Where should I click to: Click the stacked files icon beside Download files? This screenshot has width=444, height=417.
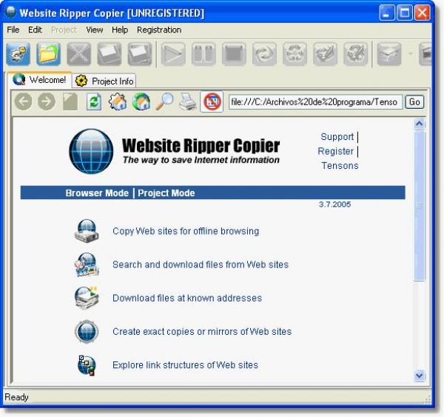pyautogui.click(x=87, y=298)
